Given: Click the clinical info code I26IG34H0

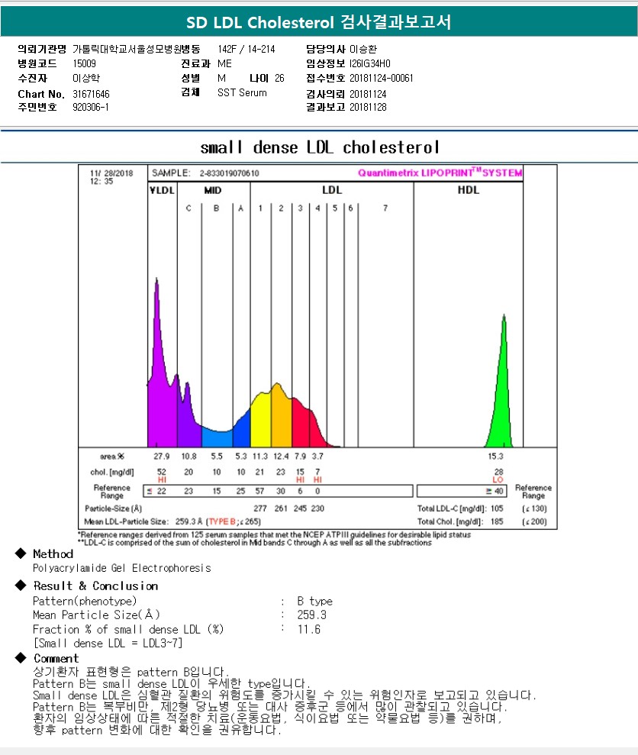Looking at the screenshot, I should coord(370,63).
